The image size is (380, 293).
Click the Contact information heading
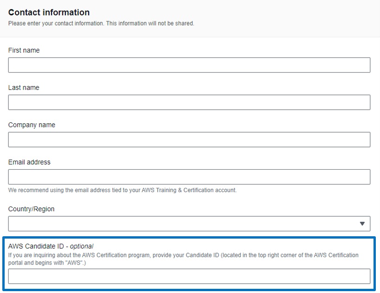pos(49,13)
